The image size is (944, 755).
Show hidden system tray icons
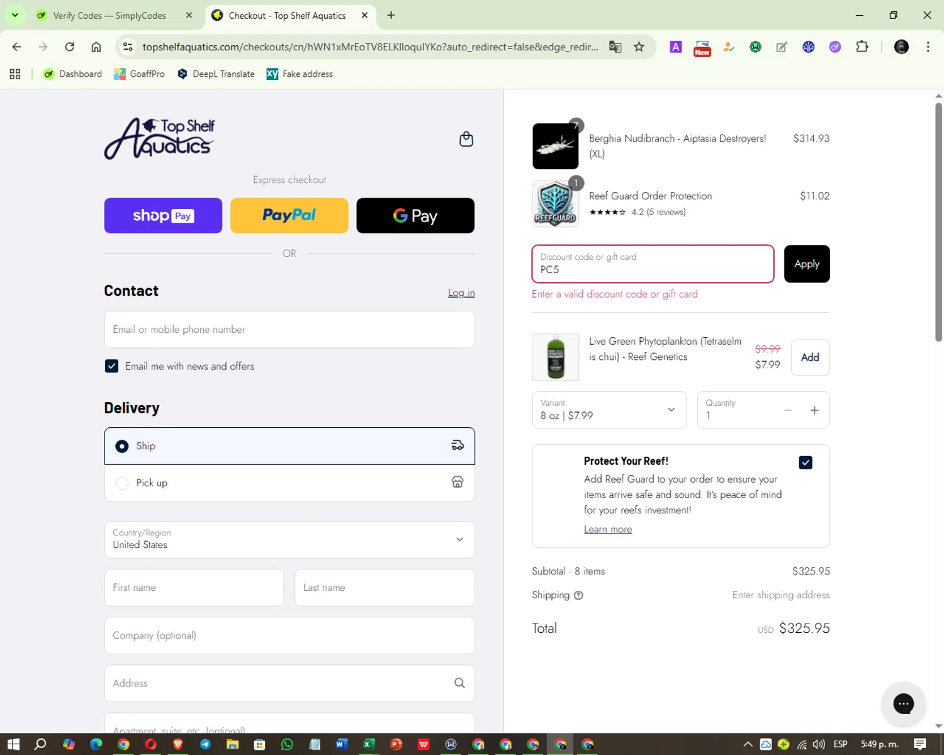[x=748, y=744]
